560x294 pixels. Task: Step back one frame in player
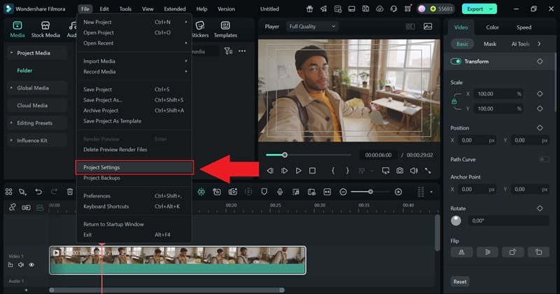click(x=270, y=171)
